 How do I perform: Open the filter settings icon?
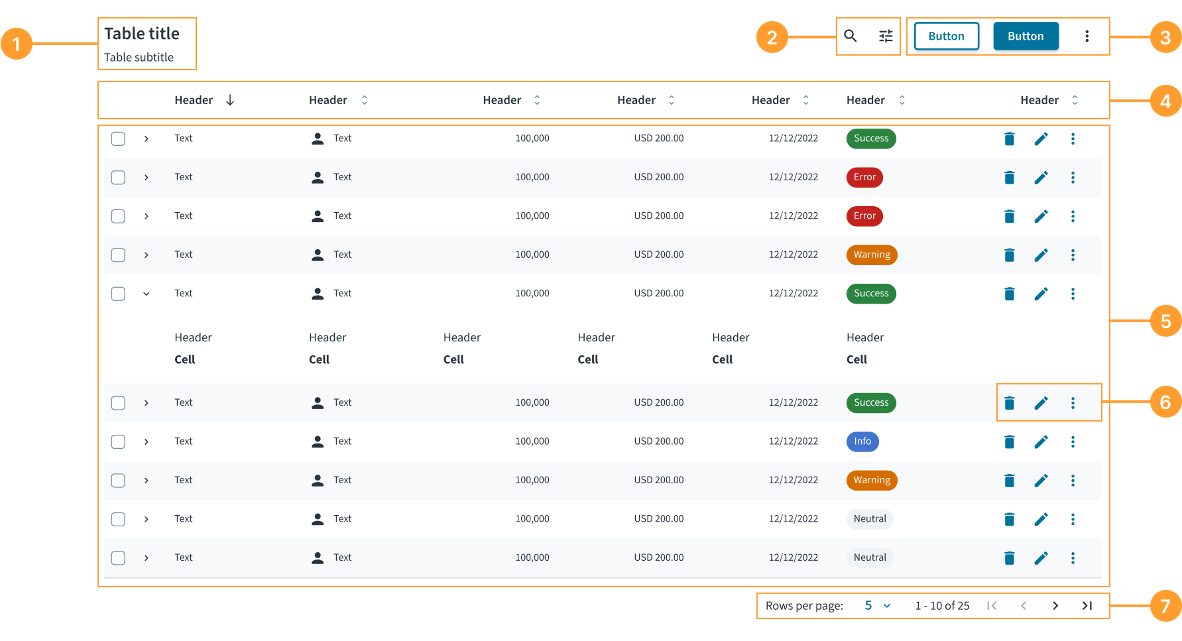(x=886, y=36)
